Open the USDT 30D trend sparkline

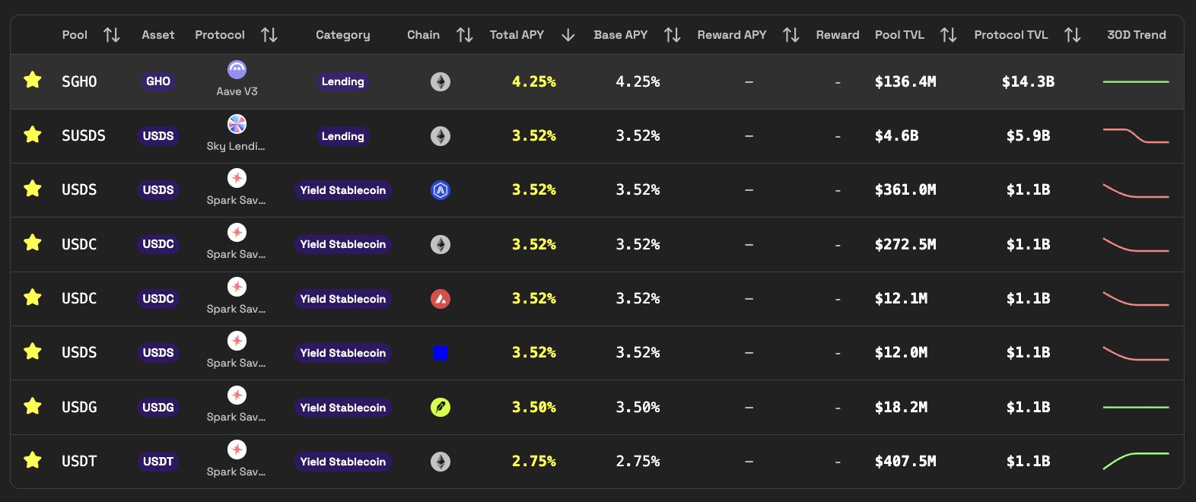click(1136, 461)
